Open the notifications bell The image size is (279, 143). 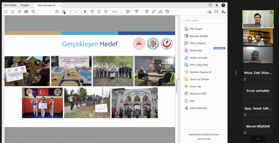(217, 5)
